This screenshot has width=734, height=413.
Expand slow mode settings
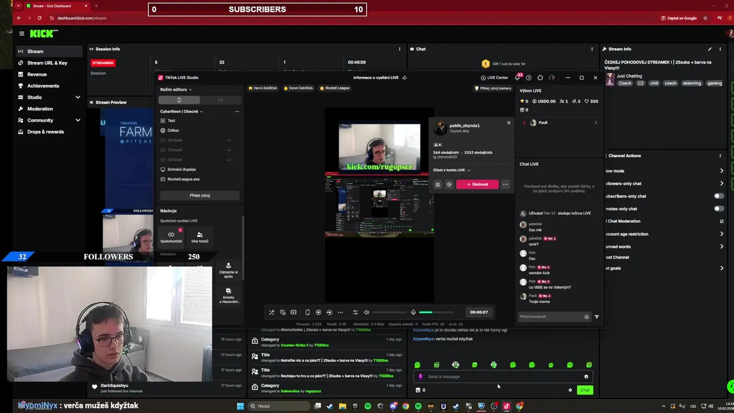click(x=721, y=171)
